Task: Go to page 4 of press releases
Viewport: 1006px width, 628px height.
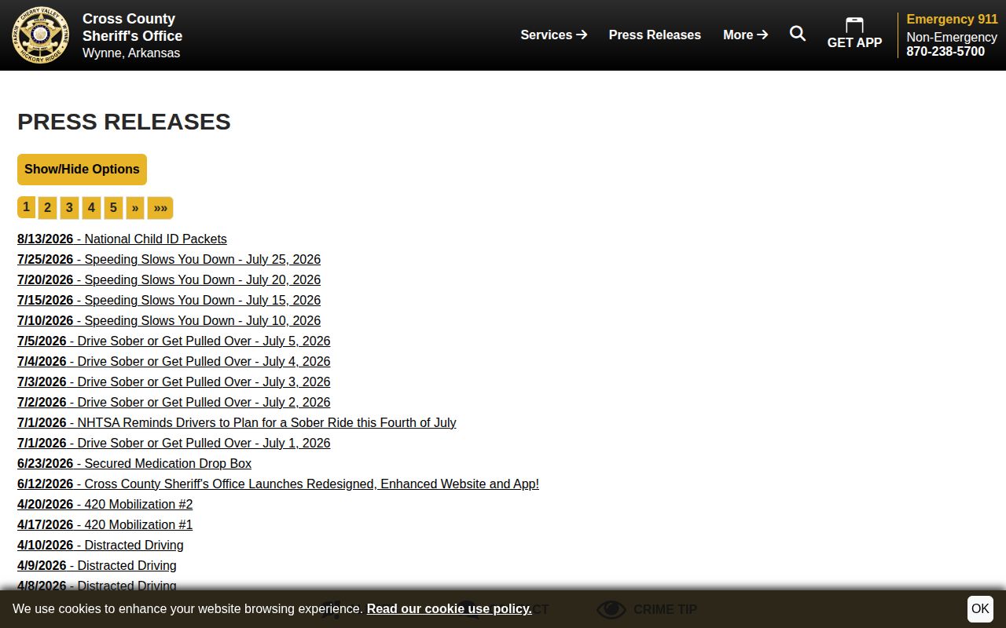Action: 91,208
